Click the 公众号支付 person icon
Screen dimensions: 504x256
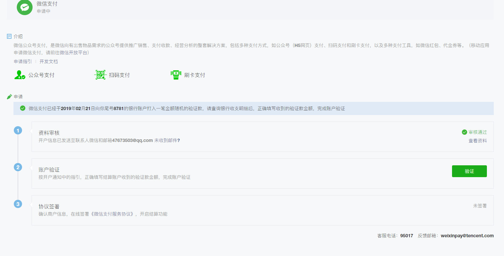20,75
